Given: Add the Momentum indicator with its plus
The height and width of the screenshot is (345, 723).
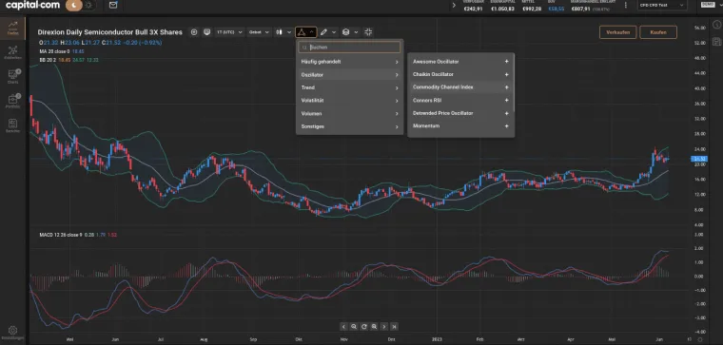Looking at the screenshot, I should [506, 126].
